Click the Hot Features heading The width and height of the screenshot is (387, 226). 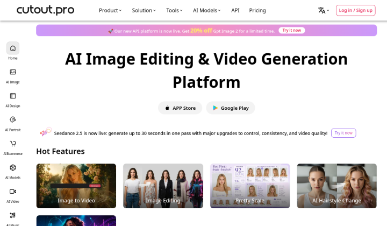tap(60, 151)
